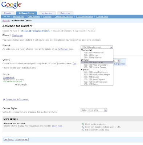Click the Ads by Google label
143x145 pixels.
click(x=21, y=85)
